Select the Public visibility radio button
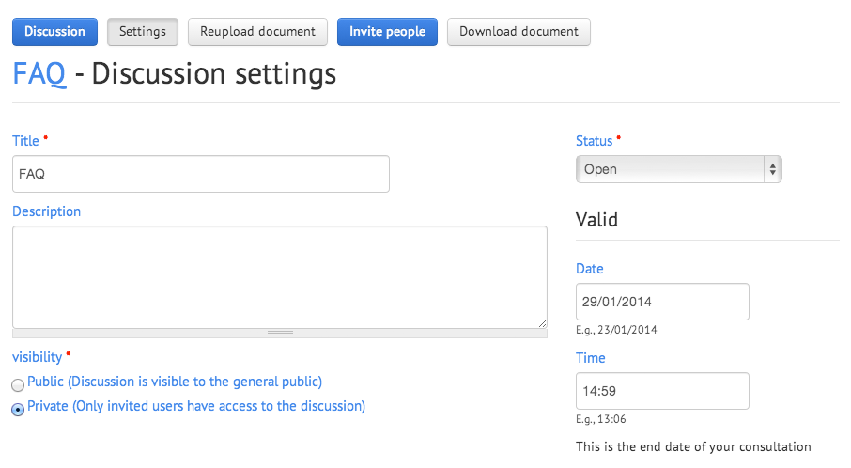Image resolution: width=851 pixels, height=468 pixels. (18, 385)
